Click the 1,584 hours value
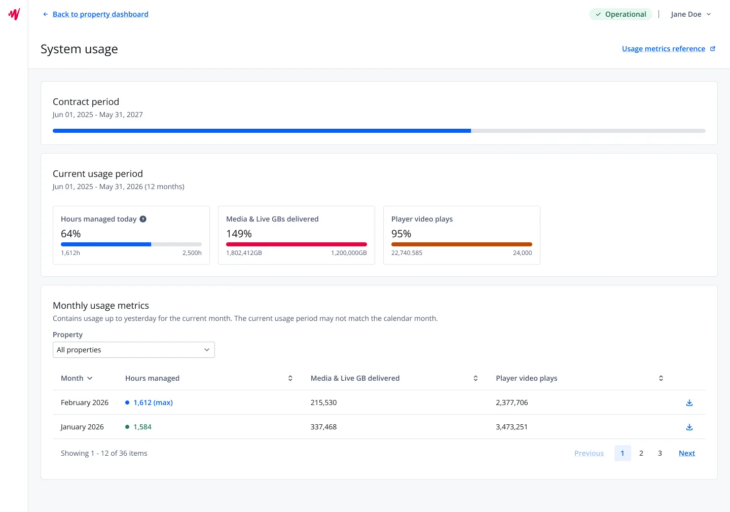The width and height of the screenshot is (730, 512). point(142,427)
